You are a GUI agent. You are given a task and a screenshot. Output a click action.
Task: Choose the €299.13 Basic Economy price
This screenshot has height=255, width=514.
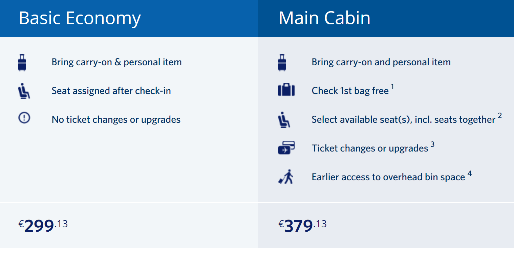43,226
